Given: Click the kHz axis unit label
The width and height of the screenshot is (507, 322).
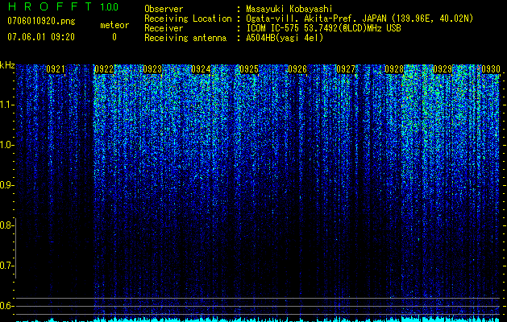Looking at the screenshot, I should coord(7,65).
